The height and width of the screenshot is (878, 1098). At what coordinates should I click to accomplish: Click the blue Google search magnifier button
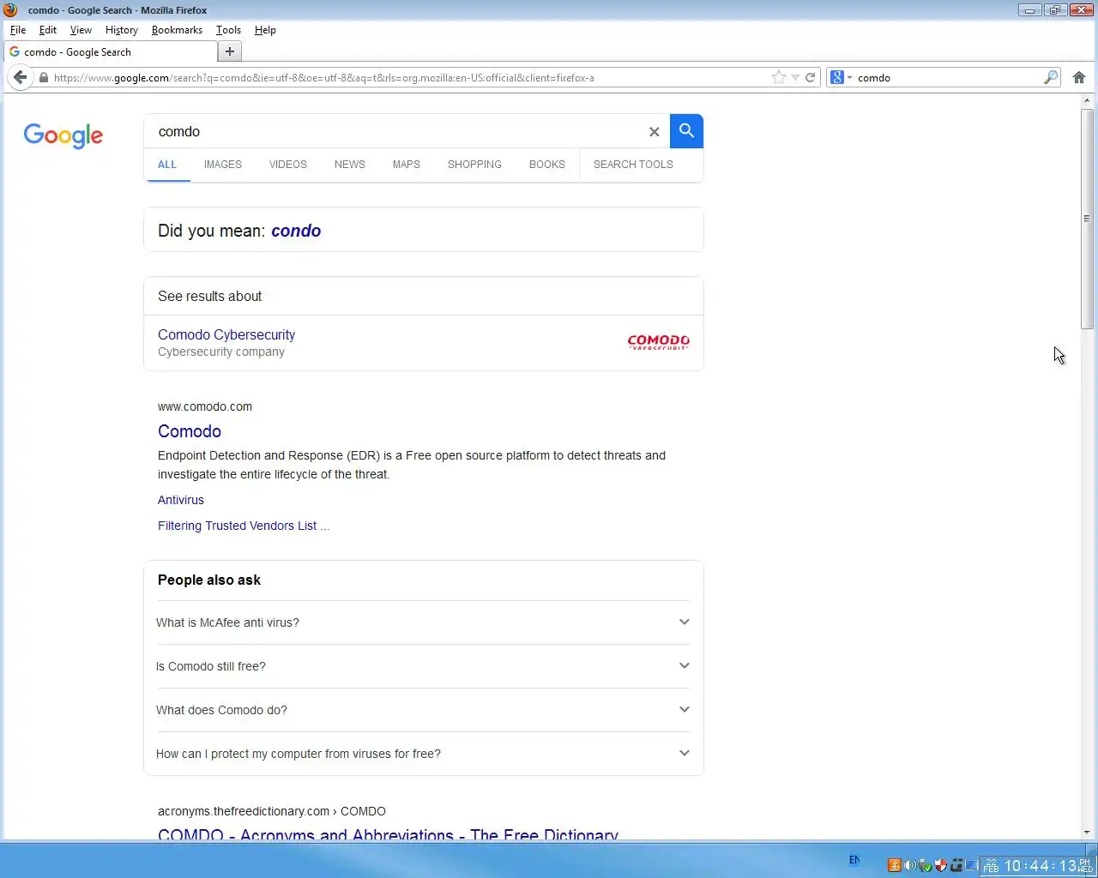686,131
